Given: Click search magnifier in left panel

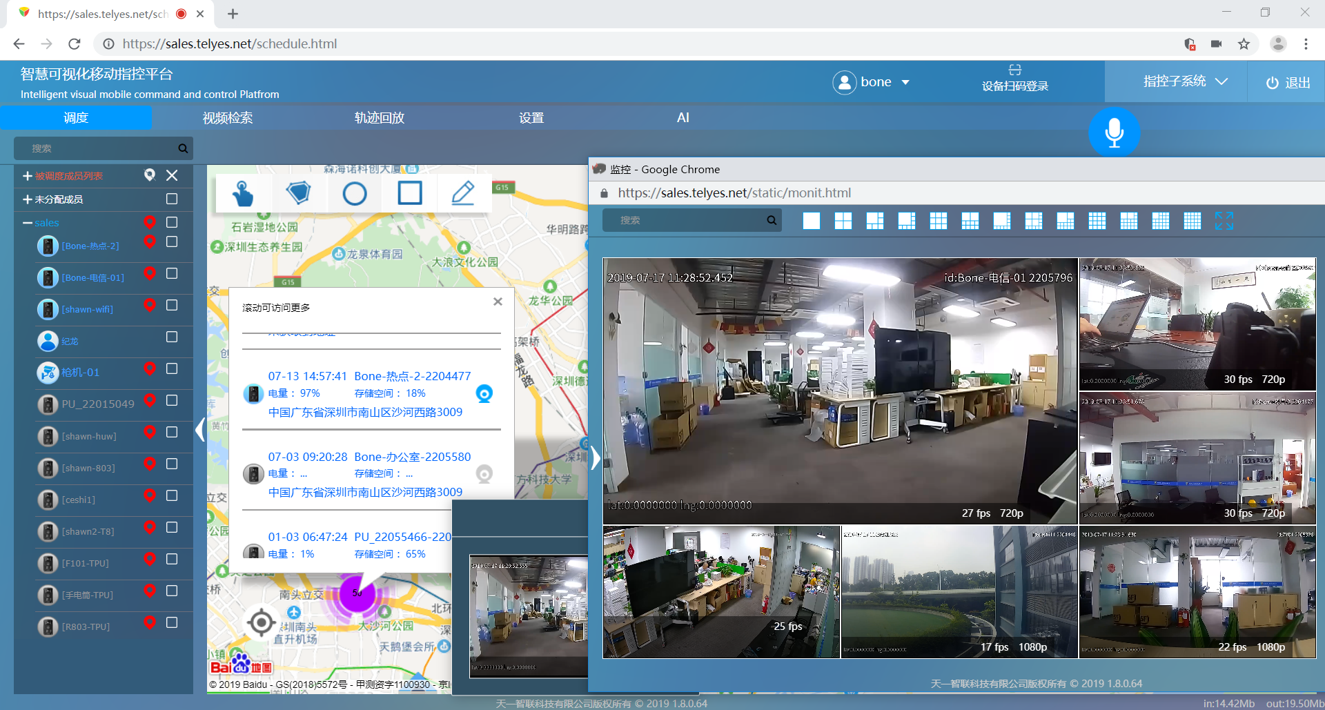Looking at the screenshot, I should pos(183,148).
